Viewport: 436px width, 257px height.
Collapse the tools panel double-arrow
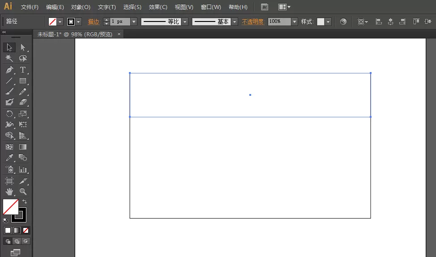tap(4, 32)
